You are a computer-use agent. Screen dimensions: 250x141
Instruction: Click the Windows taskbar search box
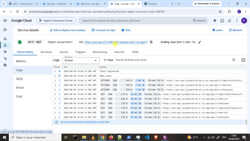pos(35,137)
